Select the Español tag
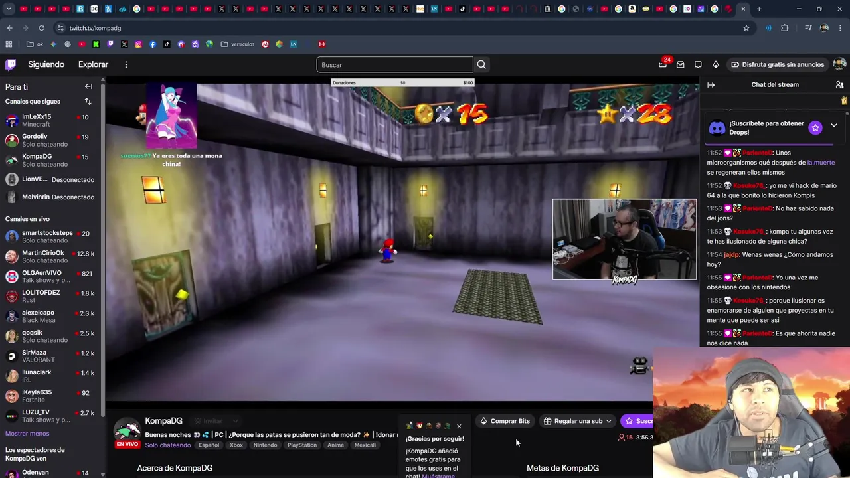The width and height of the screenshot is (850, 478). point(209,445)
